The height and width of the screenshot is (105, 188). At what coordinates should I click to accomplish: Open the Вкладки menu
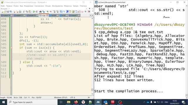click(4, 9)
